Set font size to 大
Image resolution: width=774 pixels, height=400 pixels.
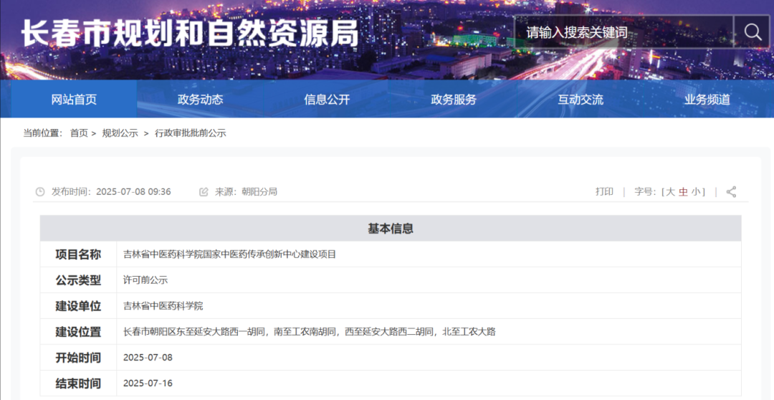pyautogui.click(x=670, y=191)
